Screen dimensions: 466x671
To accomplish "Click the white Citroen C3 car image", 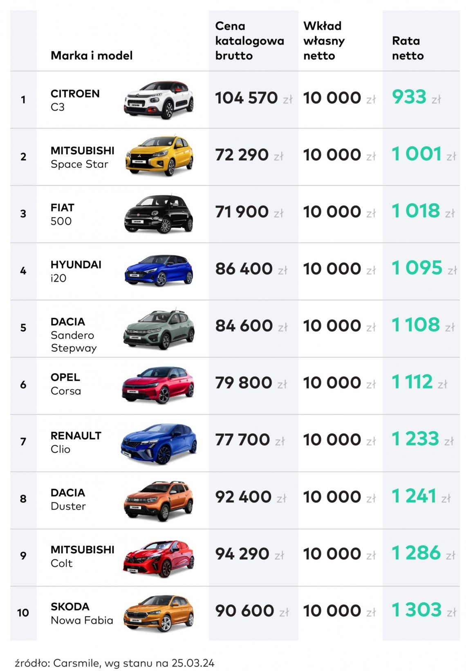I will point(159,100).
